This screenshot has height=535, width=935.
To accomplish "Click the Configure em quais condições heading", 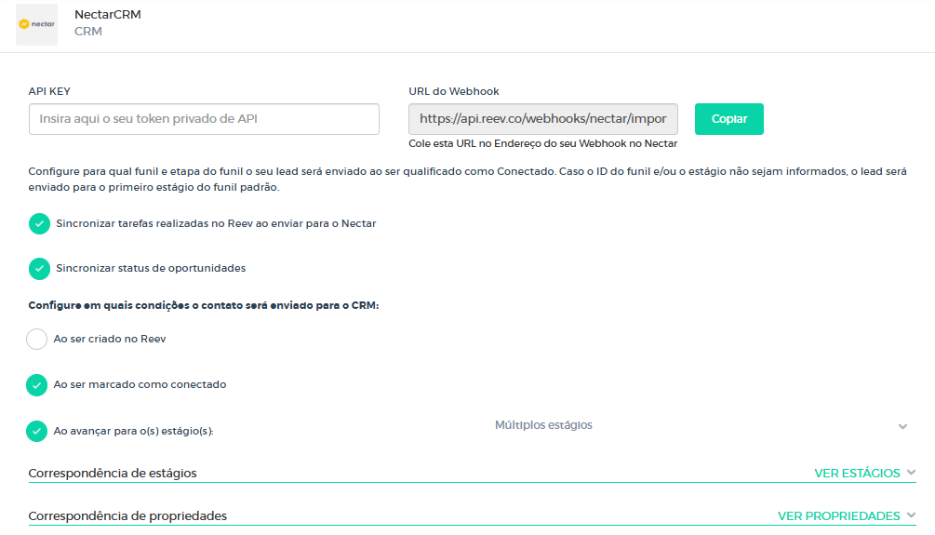I will coord(204,305).
